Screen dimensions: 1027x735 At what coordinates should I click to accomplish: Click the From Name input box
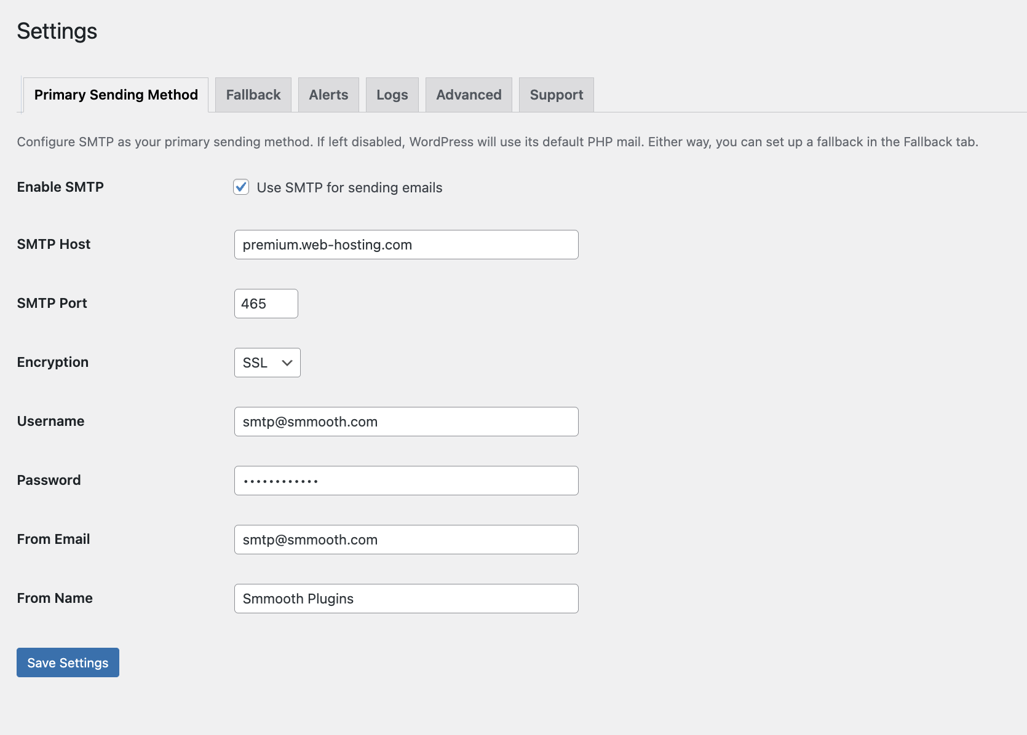(x=406, y=599)
